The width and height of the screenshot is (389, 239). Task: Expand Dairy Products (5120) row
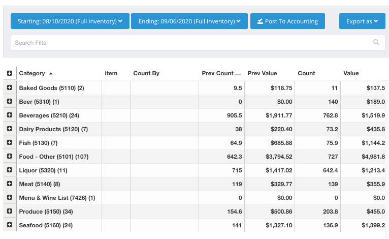click(x=10, y=129)
